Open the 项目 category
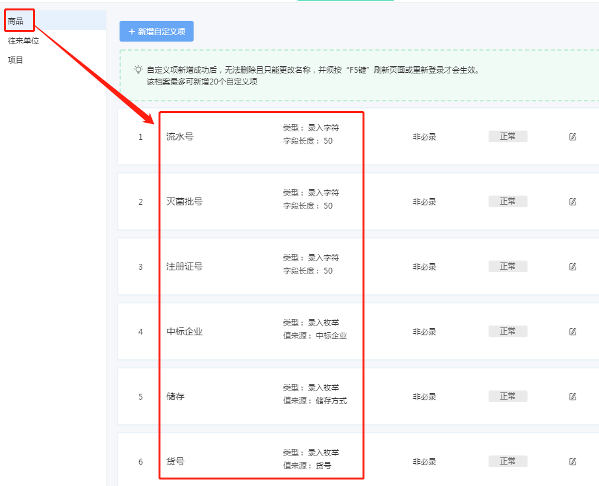This screenshot has height=486, width=599. coord(16,60)
